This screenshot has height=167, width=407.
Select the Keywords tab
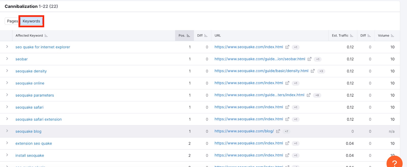pyautogui.click(x=31, y=21)
